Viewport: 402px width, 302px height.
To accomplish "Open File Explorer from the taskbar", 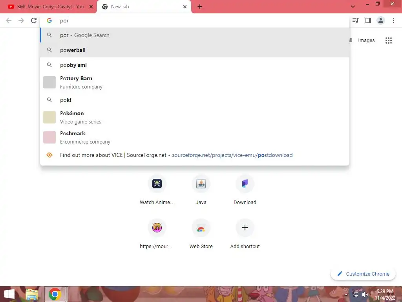I will 31,294.
